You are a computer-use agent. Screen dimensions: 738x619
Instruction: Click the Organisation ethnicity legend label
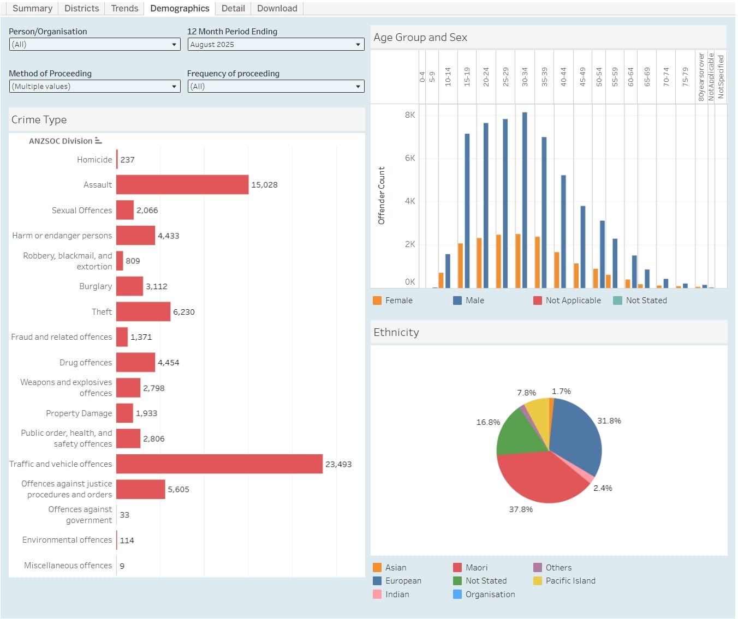[x=490, y=594]
